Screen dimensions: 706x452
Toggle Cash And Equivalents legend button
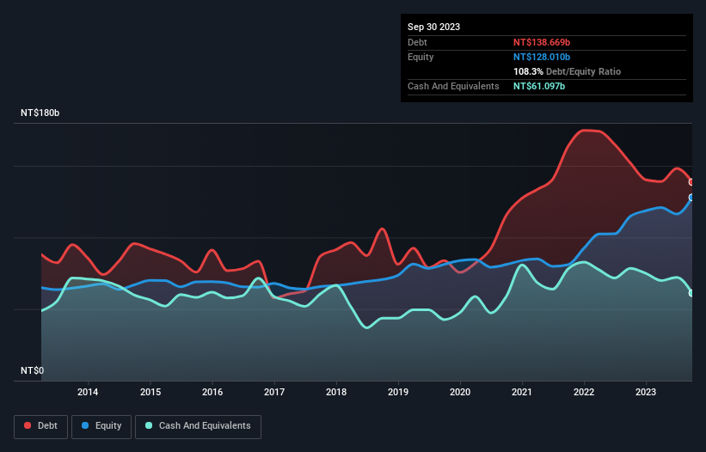pos(198,426)
